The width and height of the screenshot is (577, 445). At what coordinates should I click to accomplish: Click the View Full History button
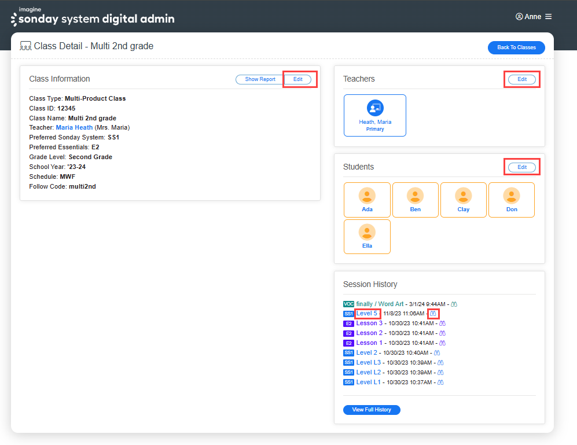tap(372, 410)
